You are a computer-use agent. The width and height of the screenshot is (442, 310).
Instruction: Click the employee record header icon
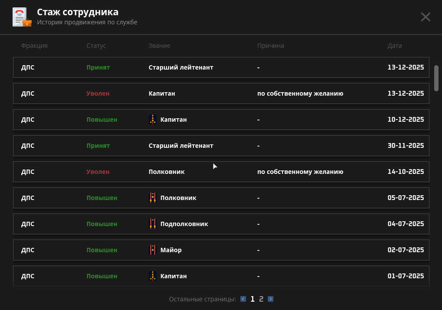pyautogui.click(x=22, y=17)
